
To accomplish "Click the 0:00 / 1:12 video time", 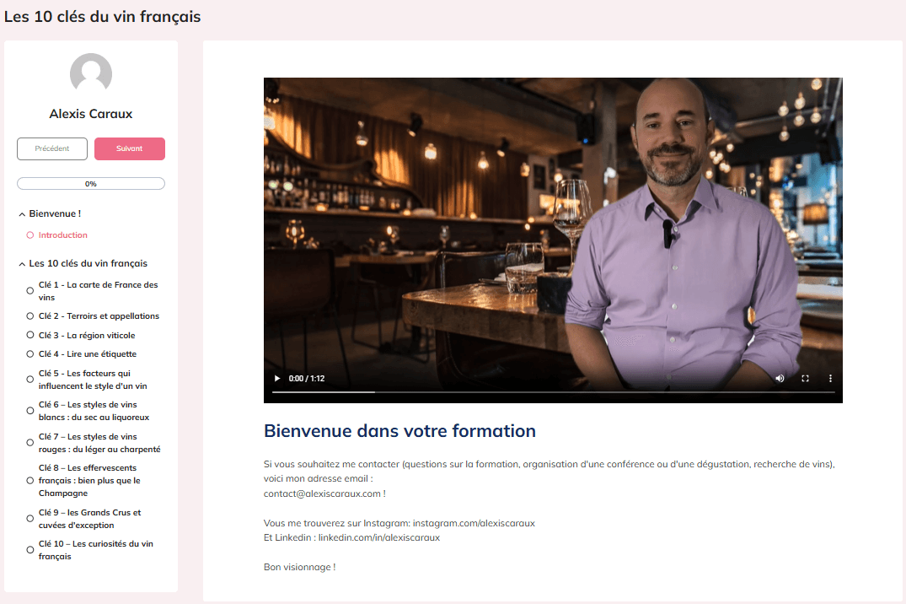I will [307, 379].
